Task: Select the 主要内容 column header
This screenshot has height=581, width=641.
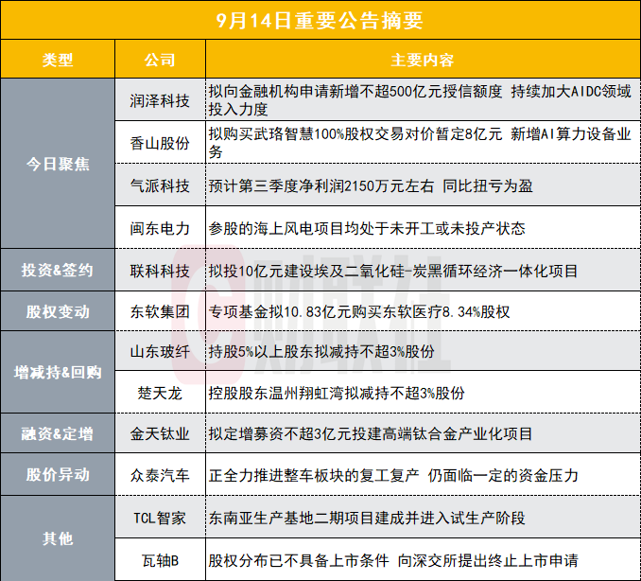Action: (x=423, y=60)
